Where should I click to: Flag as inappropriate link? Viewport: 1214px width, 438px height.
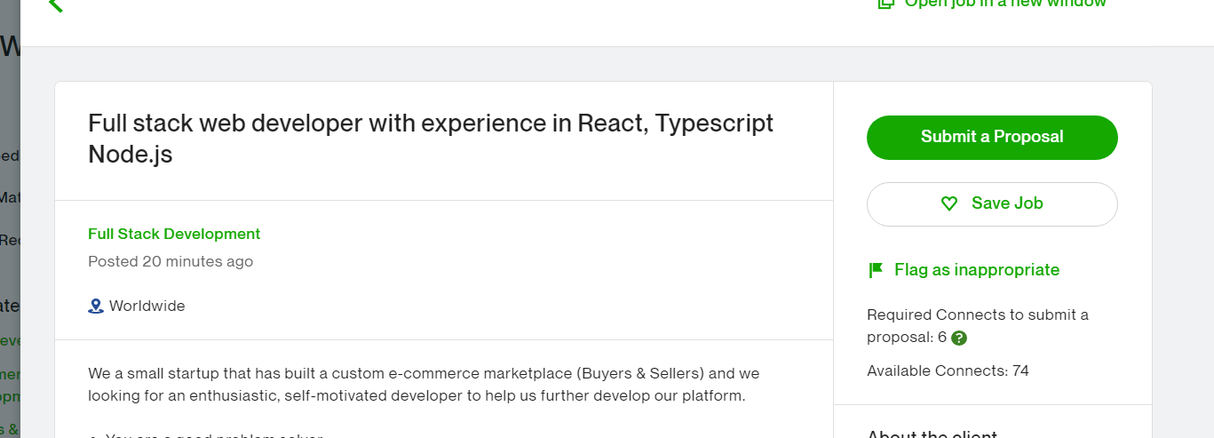click(977, 269)
